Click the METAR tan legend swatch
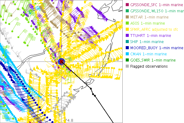The image size is (184, 123). coord(127,17)
